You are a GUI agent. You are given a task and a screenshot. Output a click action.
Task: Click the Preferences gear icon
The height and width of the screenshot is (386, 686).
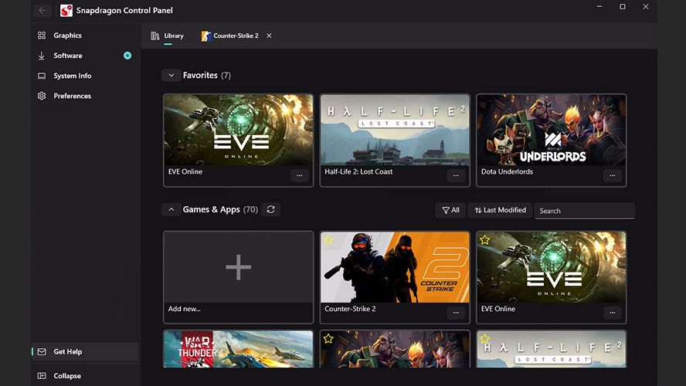coord(42,96)
